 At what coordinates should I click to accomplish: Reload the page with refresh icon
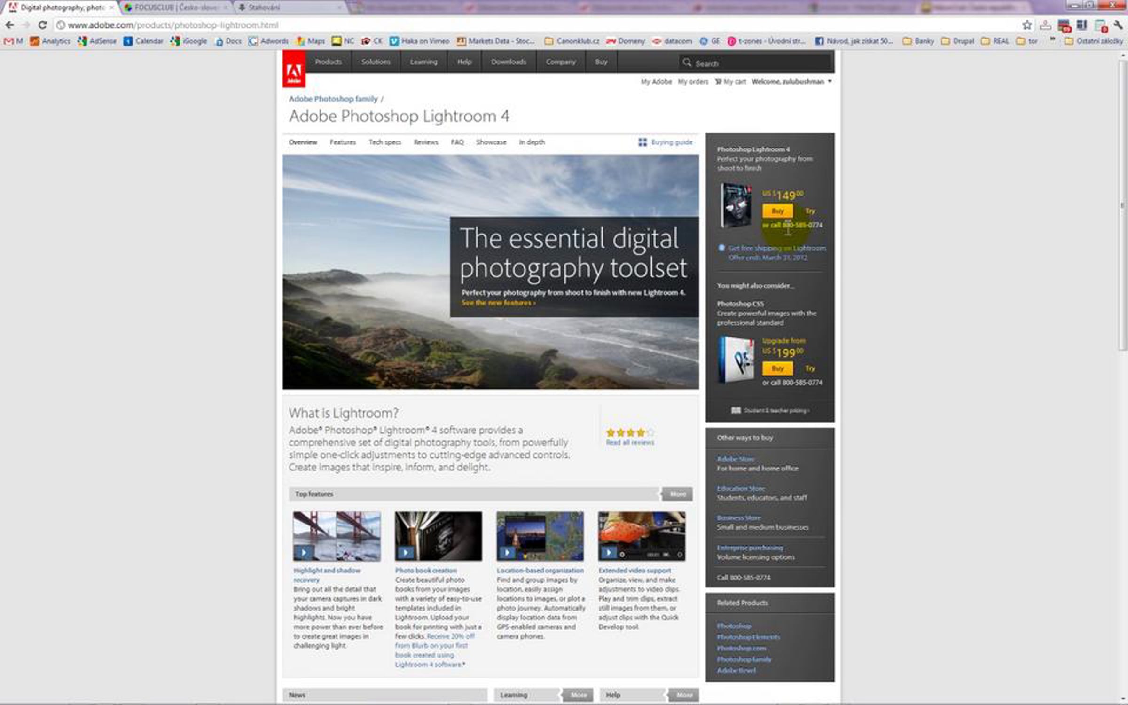(42, 25)
